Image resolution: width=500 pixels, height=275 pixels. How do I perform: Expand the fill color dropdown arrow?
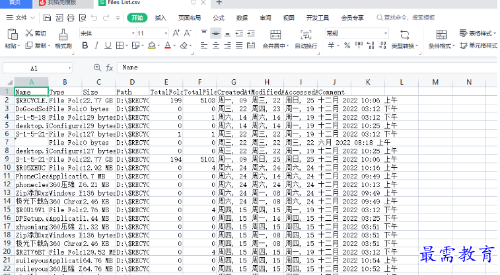(x=159, y=46)
